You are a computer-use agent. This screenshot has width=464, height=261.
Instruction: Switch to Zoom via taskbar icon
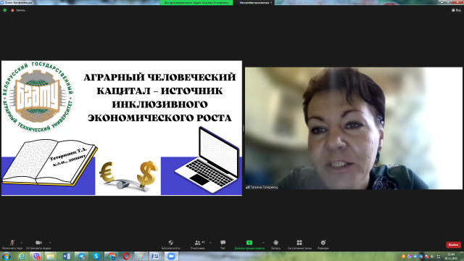[171, 256]
